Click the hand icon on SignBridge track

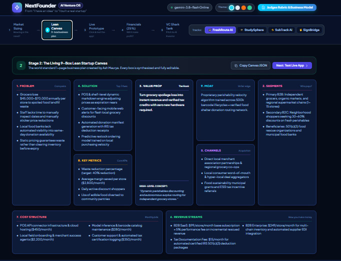tap(301, 30)
